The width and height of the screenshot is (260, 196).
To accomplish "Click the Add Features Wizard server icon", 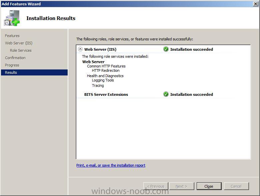I will (12, 18).
